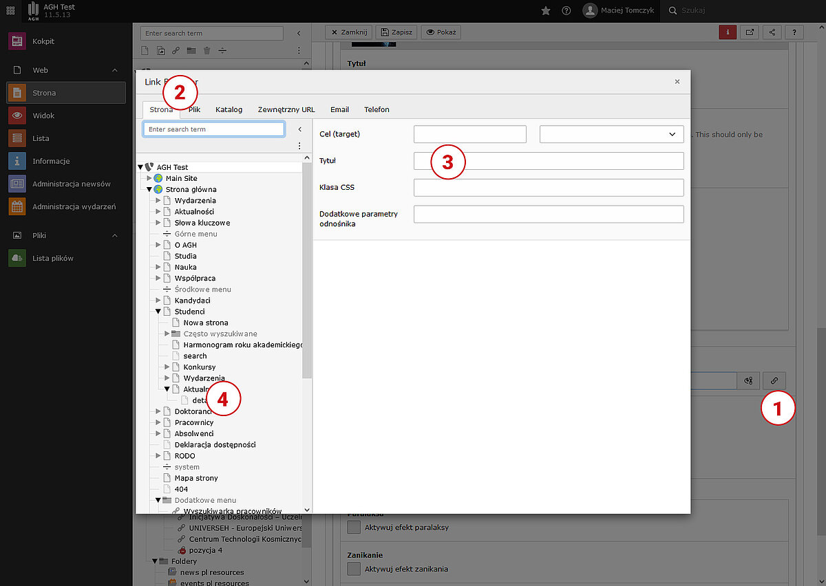
Task: Switch to the Email tab
Action: (x=339, y=109)
